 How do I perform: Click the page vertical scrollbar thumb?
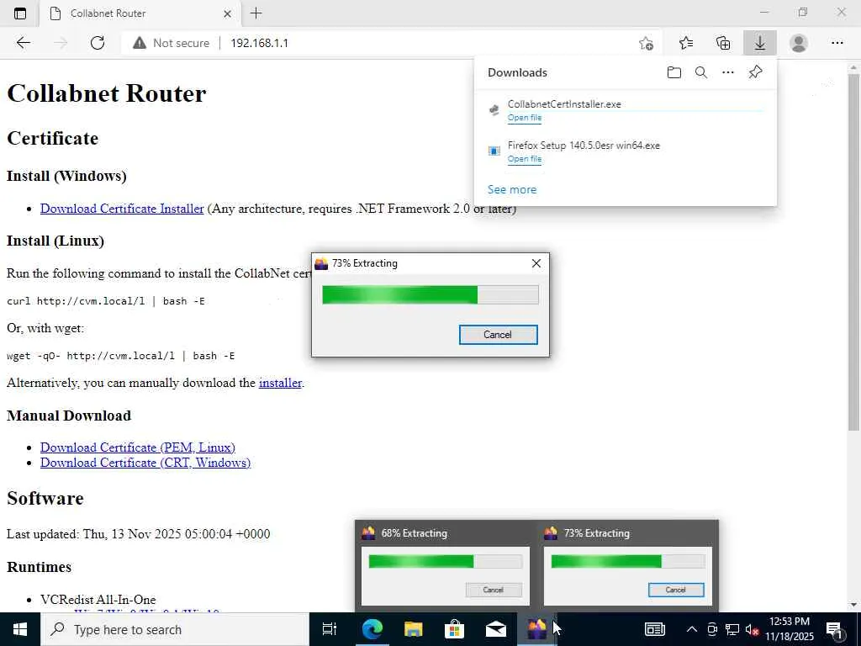tap(854, 252)
